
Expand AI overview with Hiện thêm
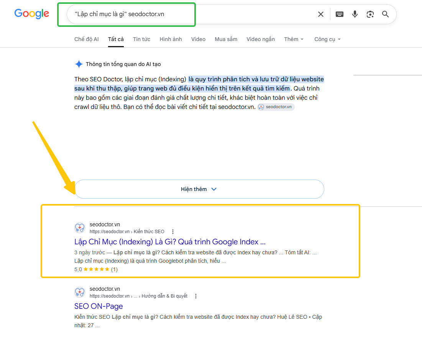pos(199,189)
